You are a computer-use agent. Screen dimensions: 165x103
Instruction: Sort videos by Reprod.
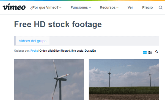tap(66, 51)
